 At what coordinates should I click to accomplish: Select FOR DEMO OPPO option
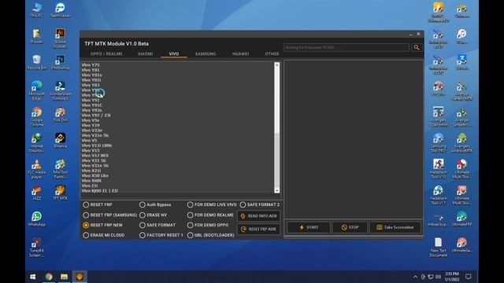[x=208, y=226]
